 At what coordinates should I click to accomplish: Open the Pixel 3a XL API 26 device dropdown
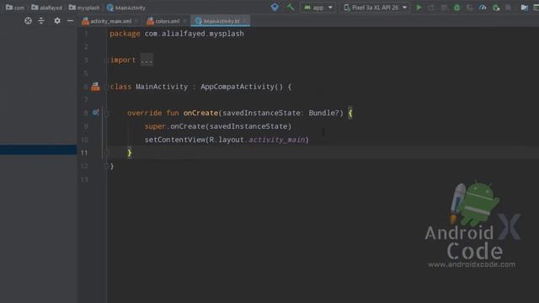coord(375,8)
